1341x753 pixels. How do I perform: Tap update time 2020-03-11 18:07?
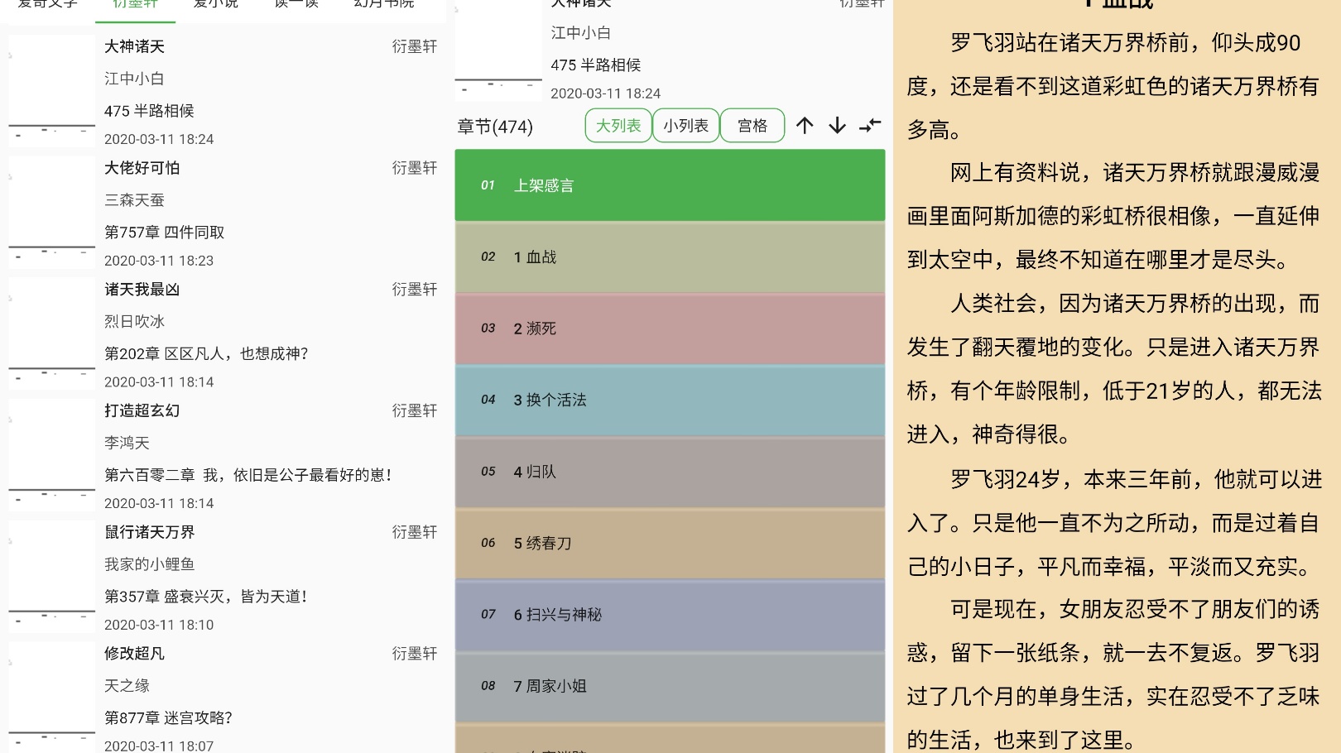coord(159,746)
